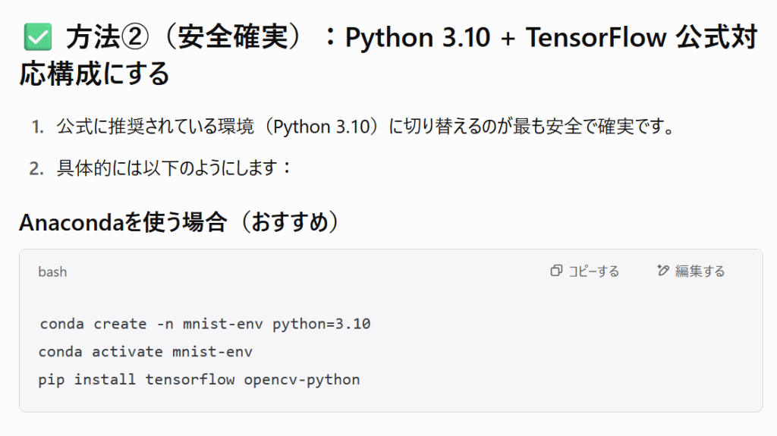Viewport: 777px width, 436px height.
Task: Click the pip install tensorflow line
Action: click(200, 380)
